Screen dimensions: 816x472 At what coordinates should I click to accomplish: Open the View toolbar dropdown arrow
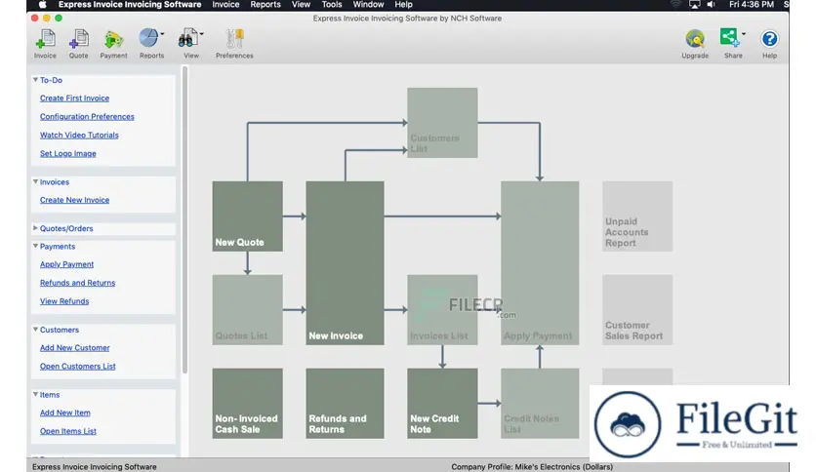pos(201,34)
